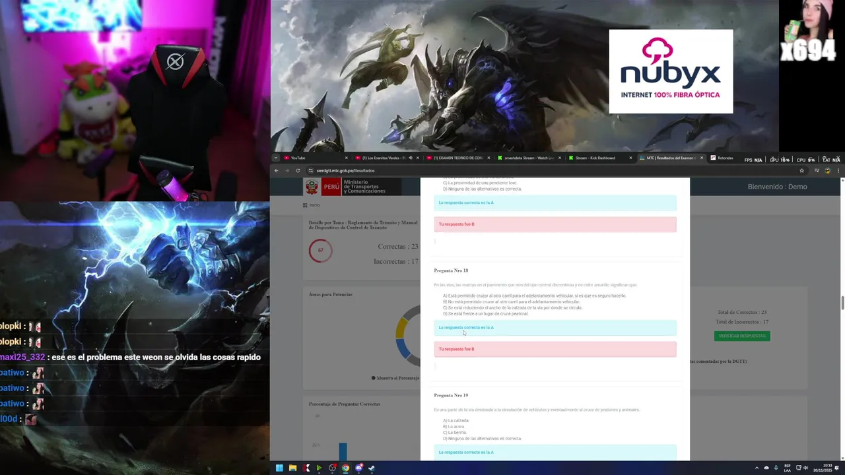The width and height of the screenshot is (845, 475).
Task: Open the green play-arrow taskbar app
Action: (x=319, y=468)
